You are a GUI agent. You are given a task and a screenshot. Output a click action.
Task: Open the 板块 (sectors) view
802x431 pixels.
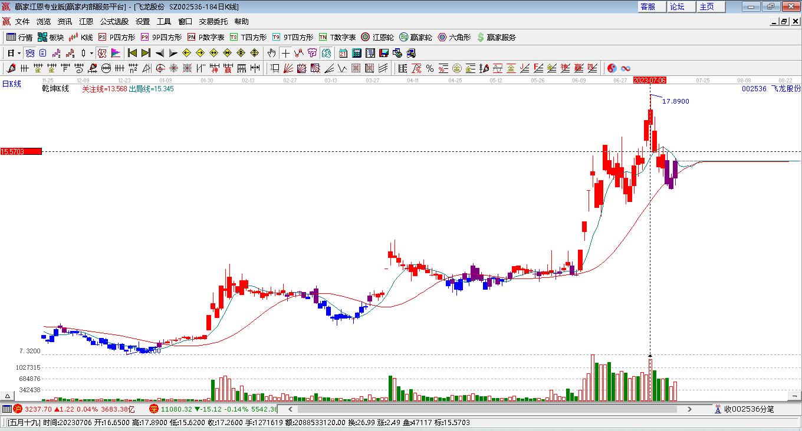pos(51,37)
